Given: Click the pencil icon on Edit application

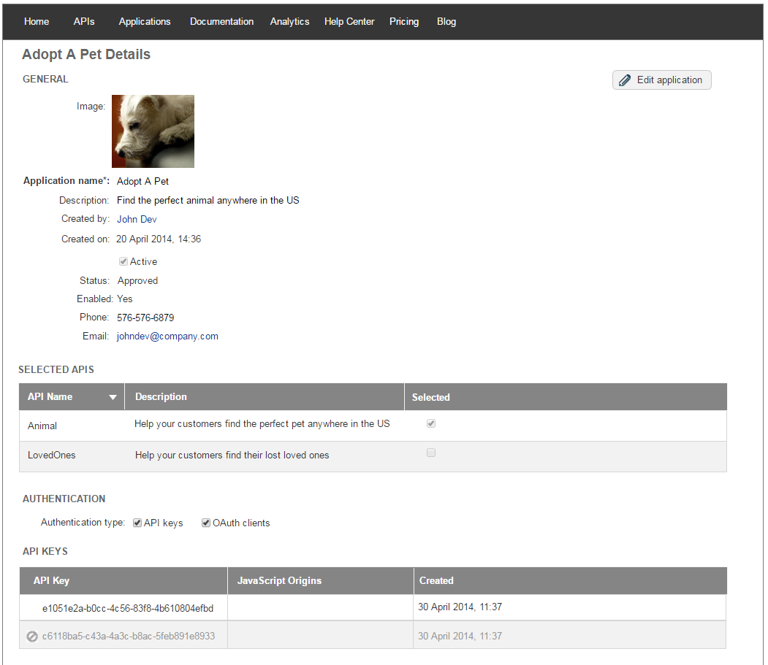Looking at the screenshot, I should pos(625,80).
